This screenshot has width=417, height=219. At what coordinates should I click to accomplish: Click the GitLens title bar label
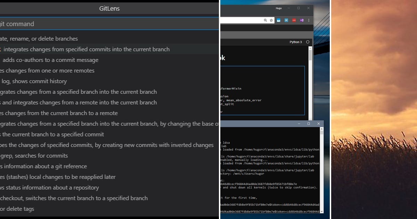point(110,8)
